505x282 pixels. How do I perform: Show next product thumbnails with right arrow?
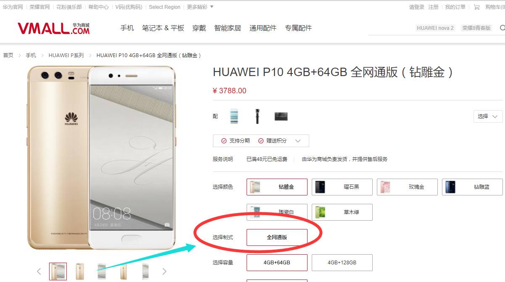[164, 271]
